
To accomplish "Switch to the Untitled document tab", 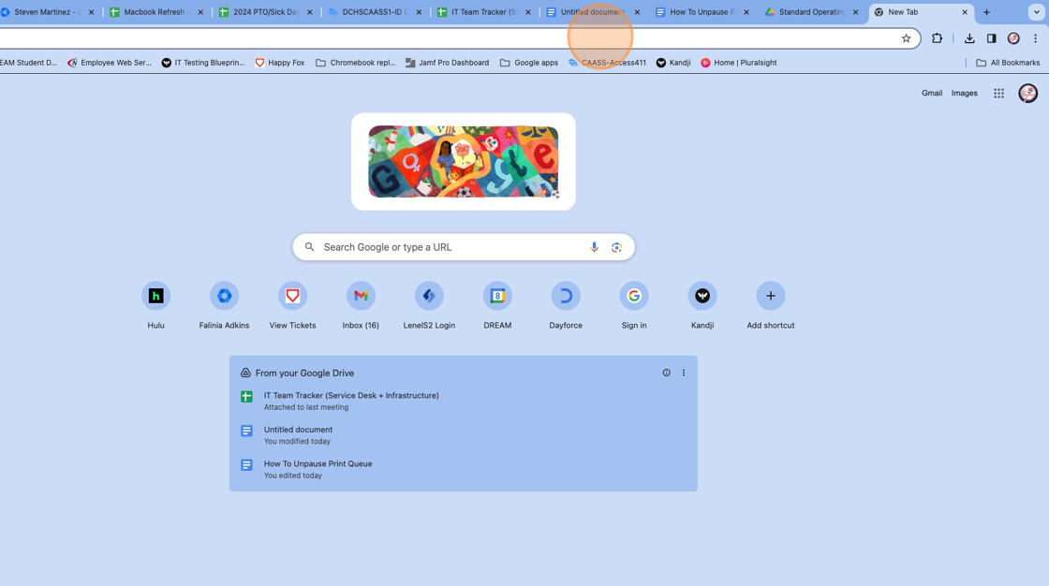I will coord(593,12).
